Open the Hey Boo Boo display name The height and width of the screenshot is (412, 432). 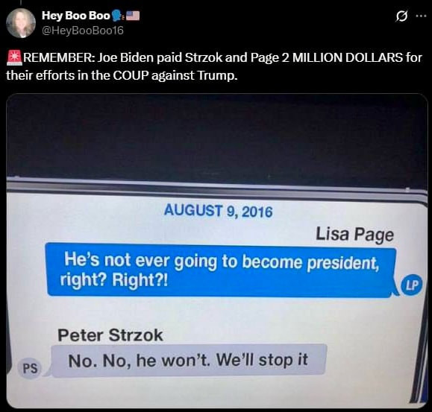tap(76, 16)
